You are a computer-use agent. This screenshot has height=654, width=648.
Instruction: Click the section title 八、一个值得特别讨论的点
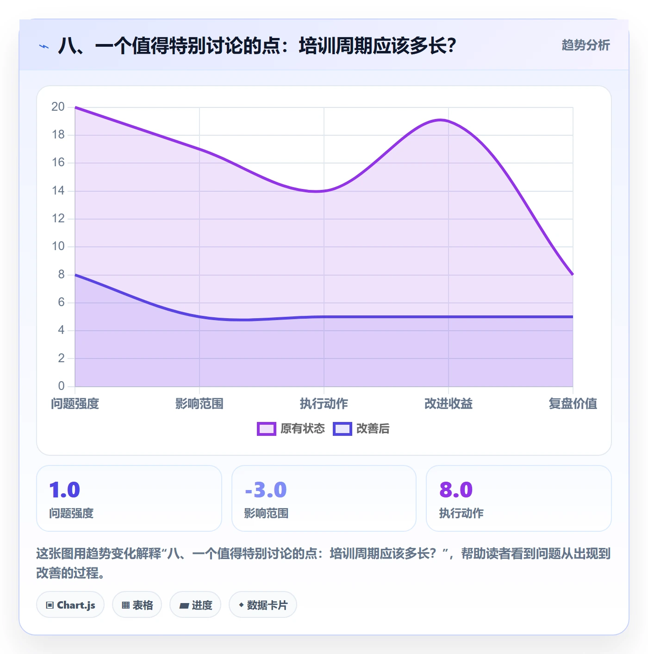[x=257, y=46]
